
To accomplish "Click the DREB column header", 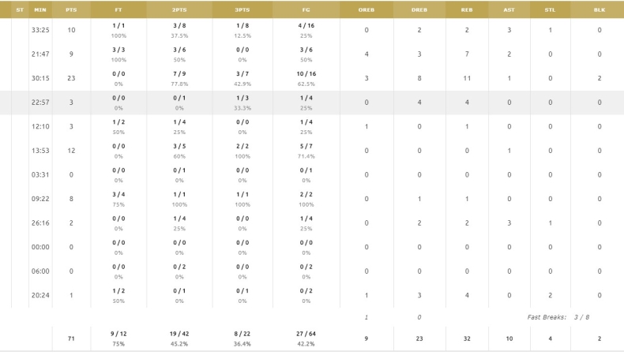I will click(419, 9).
